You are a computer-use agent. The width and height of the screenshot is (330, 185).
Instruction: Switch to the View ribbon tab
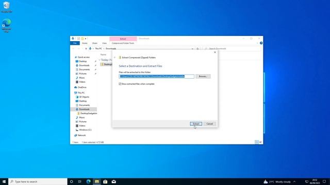coord(104,43)
